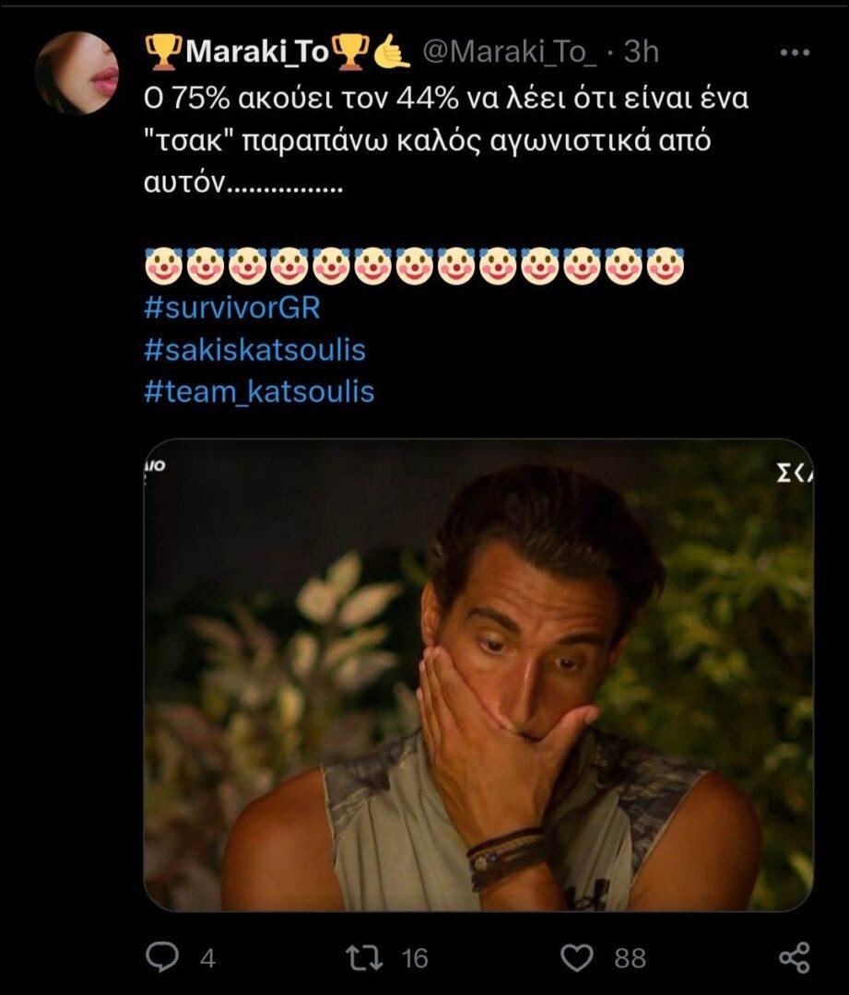The image size is (849, 995).
Task: Click the tweet text starting 'Ο 75%'
Action: [x=446, y=141]
